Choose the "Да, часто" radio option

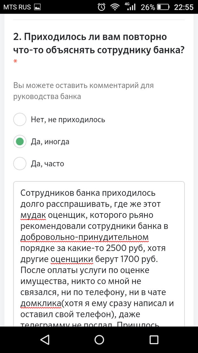click(x=20, y=164)
